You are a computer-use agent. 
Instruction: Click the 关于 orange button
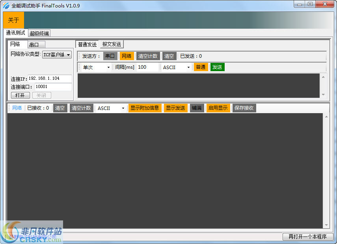click(13, 20)
